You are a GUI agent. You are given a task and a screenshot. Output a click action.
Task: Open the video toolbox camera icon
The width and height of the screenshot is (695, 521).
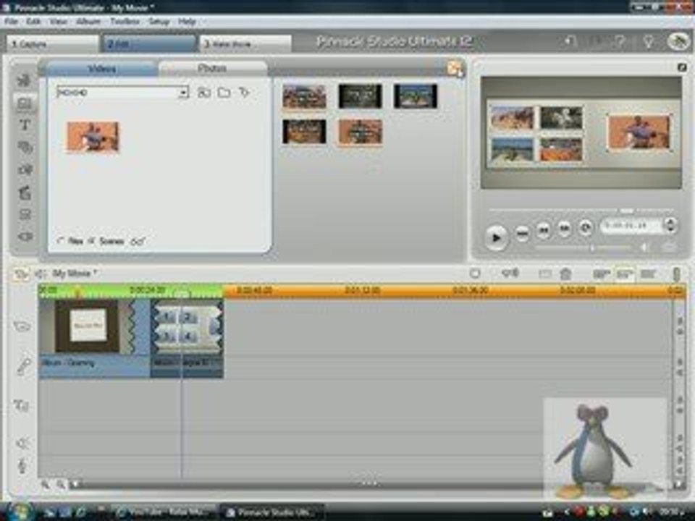pyautogui.click(x=20, y=274)
